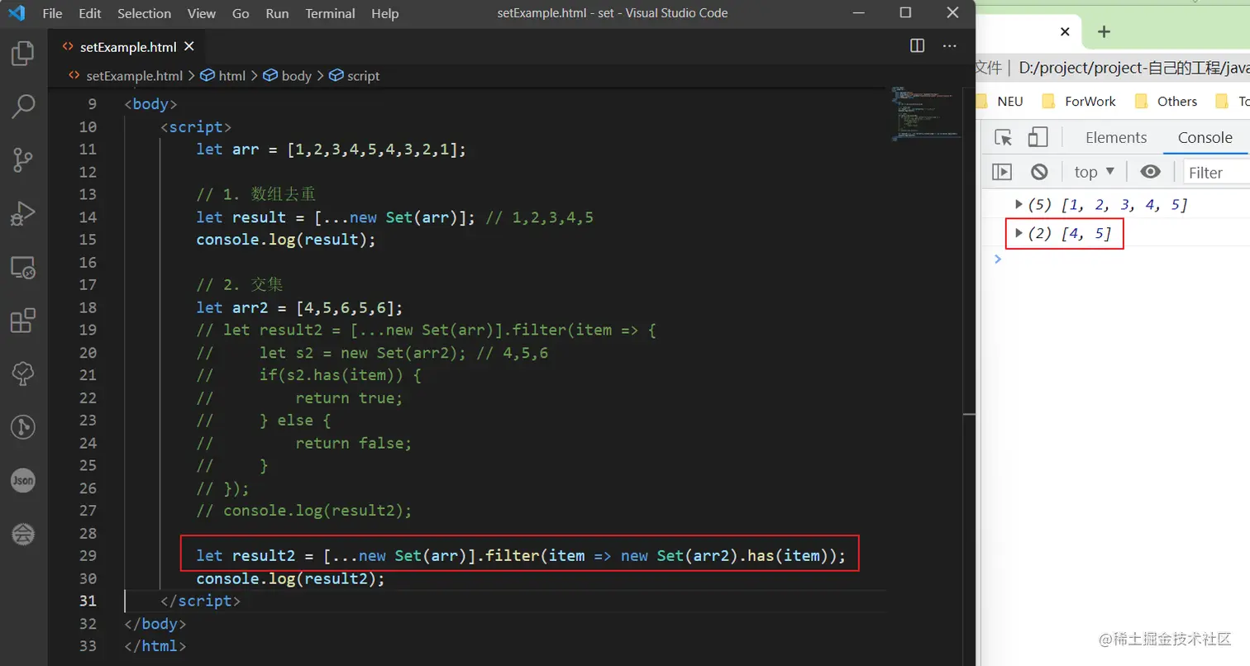The height and width of the screenshot is (666, 1250).
Task: Click 'console.log(result);' on line 15
Action: [x=286, y=240]
